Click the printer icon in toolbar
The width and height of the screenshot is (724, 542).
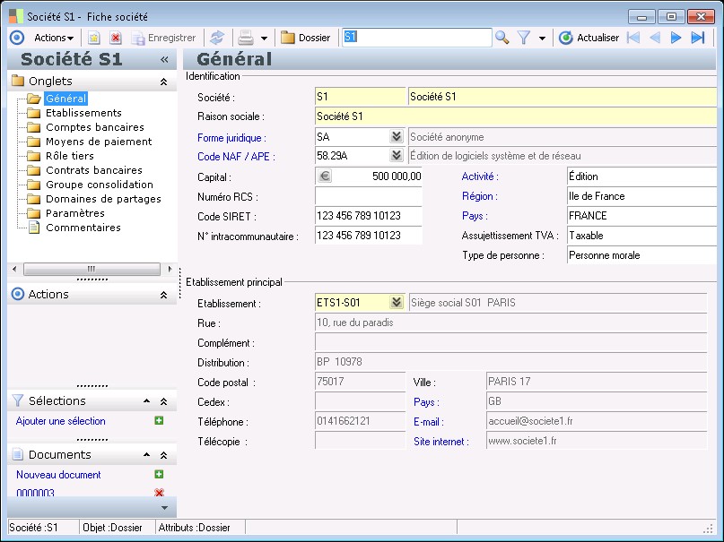click(x=245, y=38)
